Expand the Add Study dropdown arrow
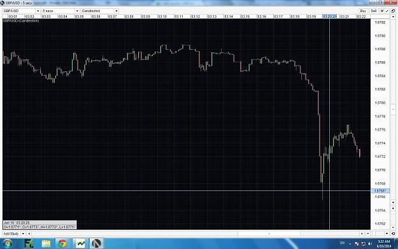This screenshot has height=249, width=398. pos(23,234)
